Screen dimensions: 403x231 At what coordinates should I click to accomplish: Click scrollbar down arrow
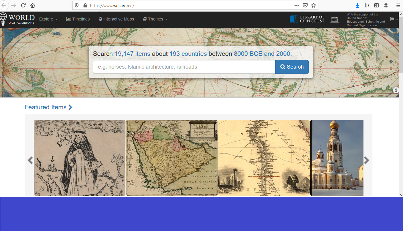401,195
